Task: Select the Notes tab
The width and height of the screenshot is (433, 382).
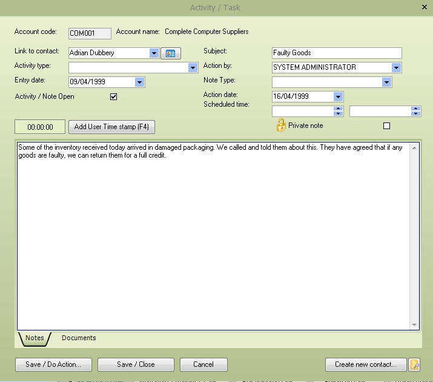Action: [35, 338]
